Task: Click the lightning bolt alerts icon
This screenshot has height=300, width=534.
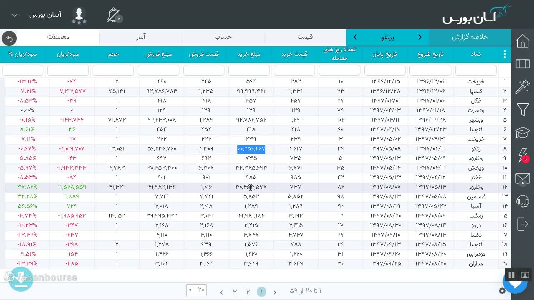Action: point(522,155)
